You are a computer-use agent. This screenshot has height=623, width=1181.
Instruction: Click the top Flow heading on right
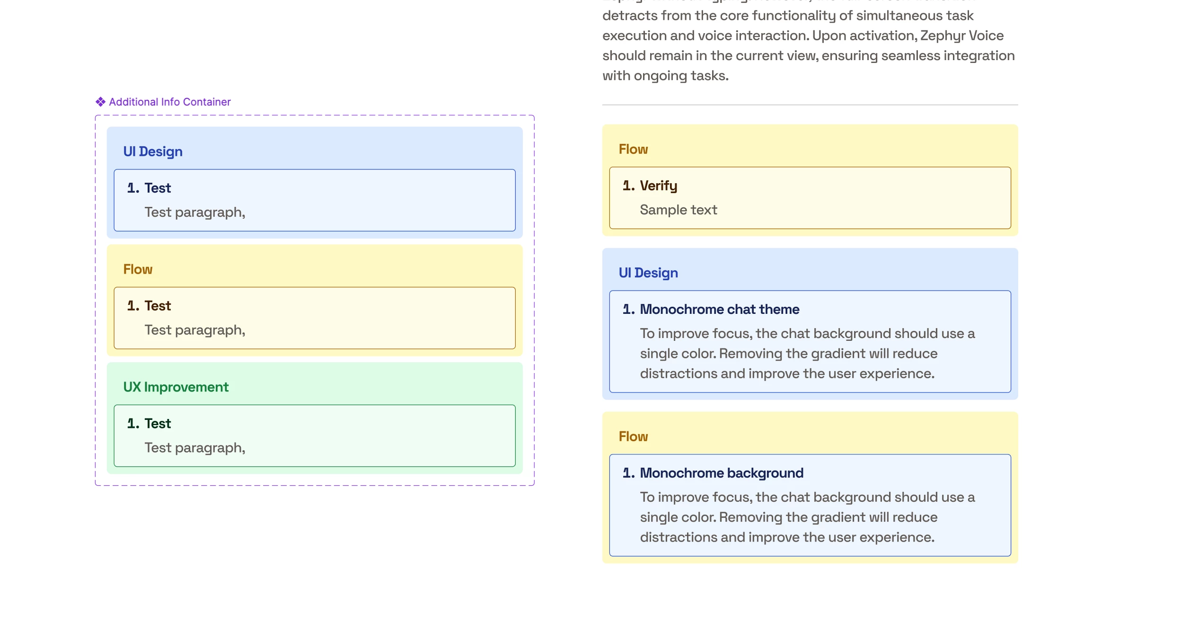(x=633, y=149)
